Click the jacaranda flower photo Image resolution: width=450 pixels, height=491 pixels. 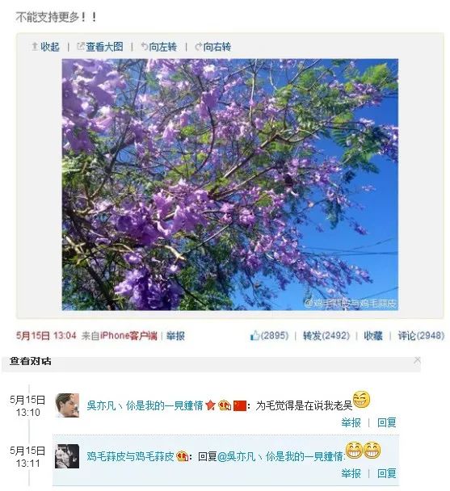coord(230,184)
